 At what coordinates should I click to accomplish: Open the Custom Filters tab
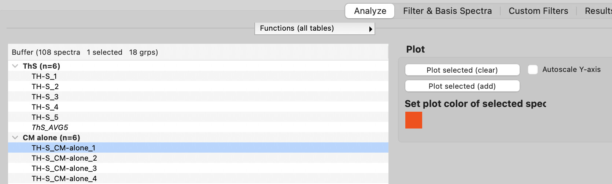(x=538, y=11)
